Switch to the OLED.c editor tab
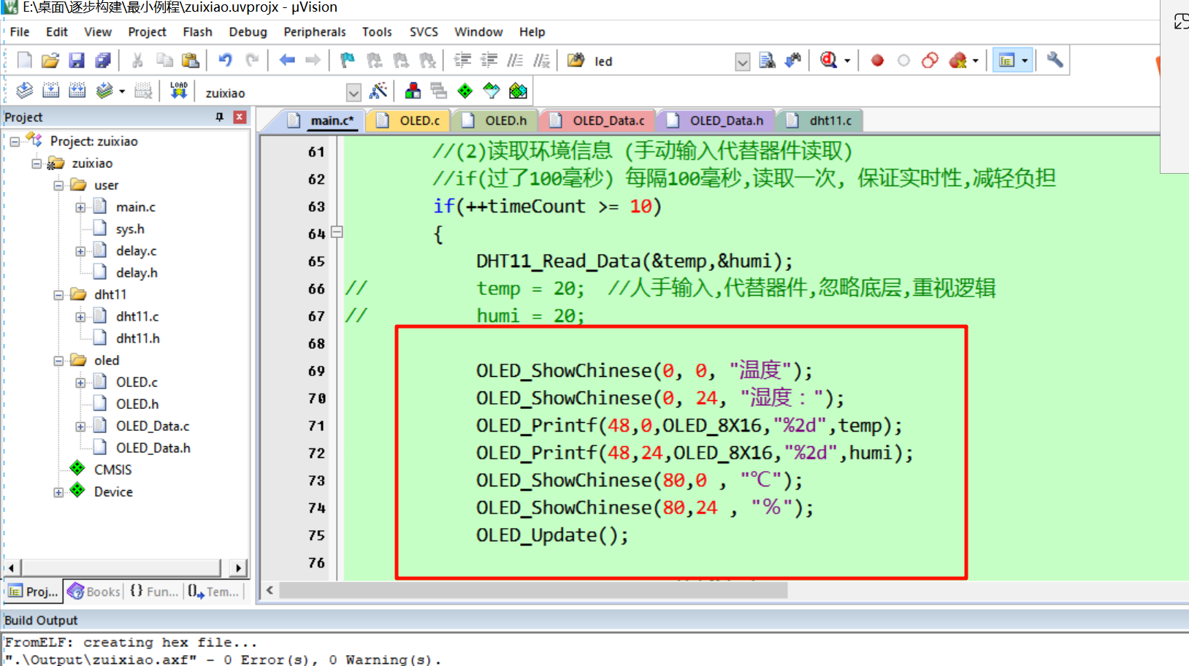Viewport: 1189px width, 666px height. pos(410,120)
